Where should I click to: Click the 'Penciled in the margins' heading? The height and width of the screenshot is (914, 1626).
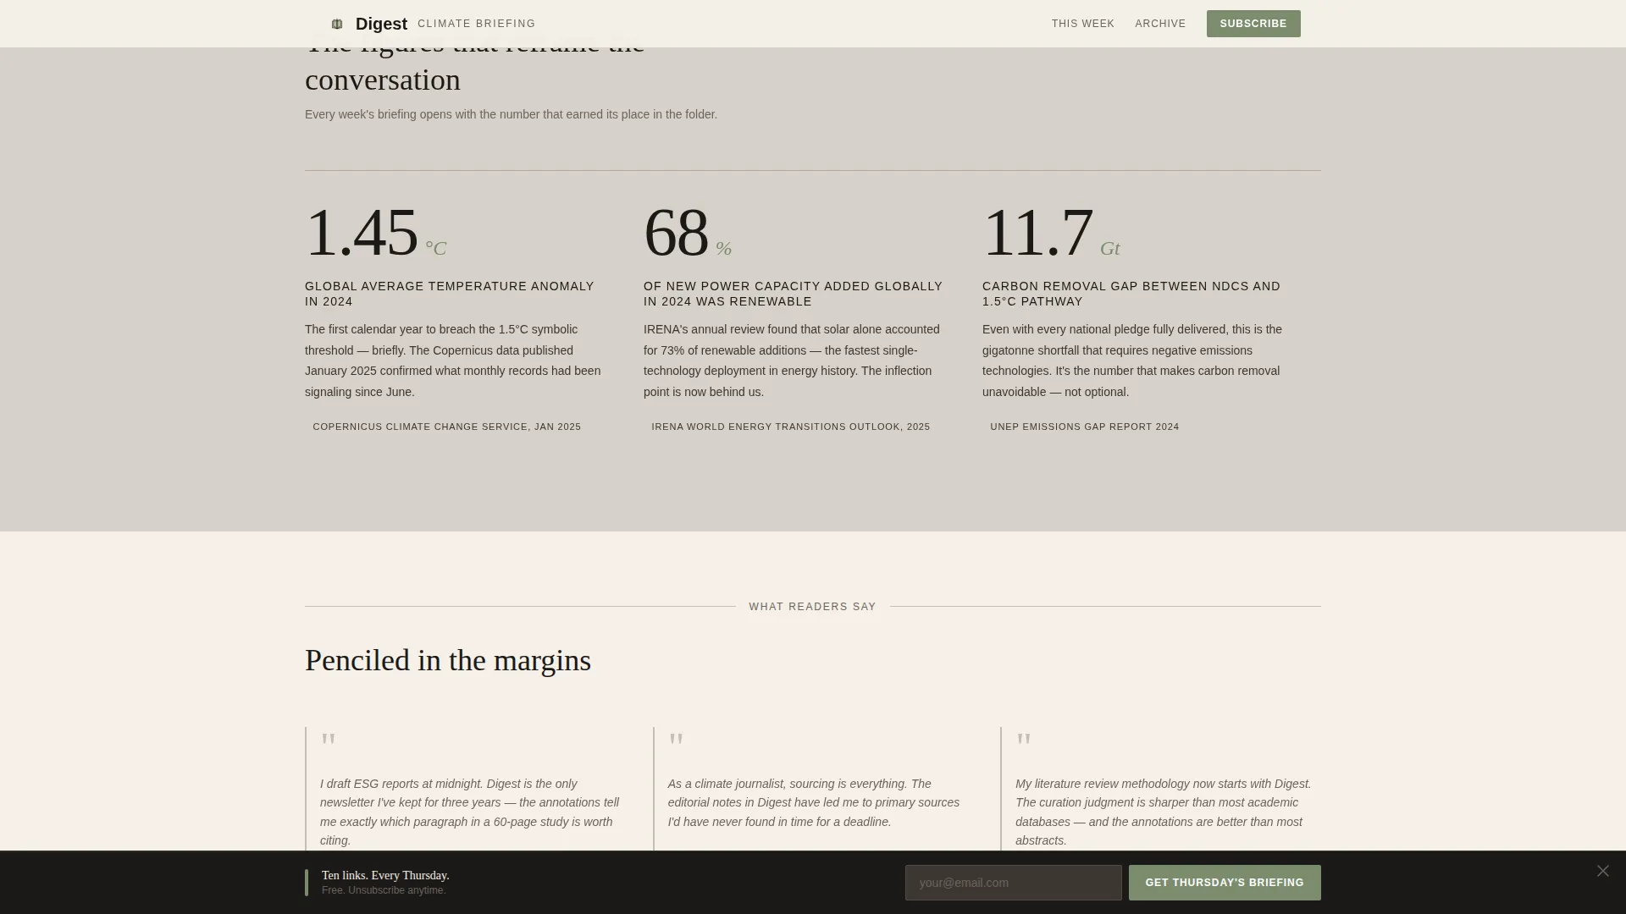(x=448, y=660)
